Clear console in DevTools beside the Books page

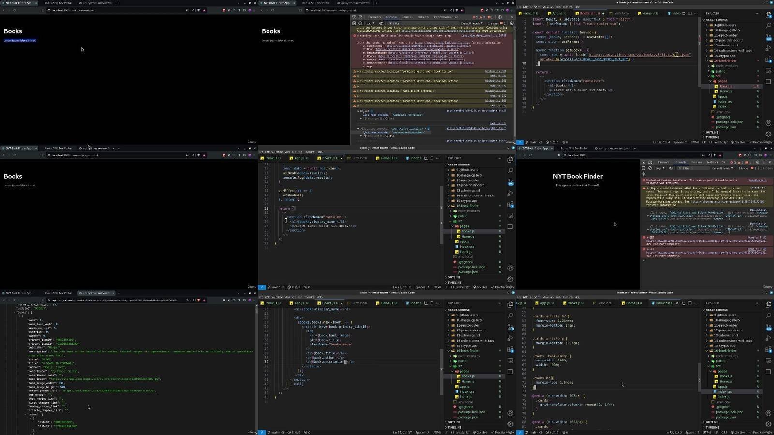tap(360, 23)
